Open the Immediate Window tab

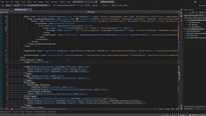point(40,112)
